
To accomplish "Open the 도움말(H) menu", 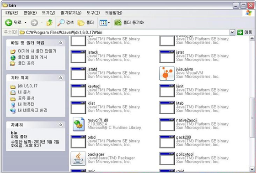I will [114, 13].
